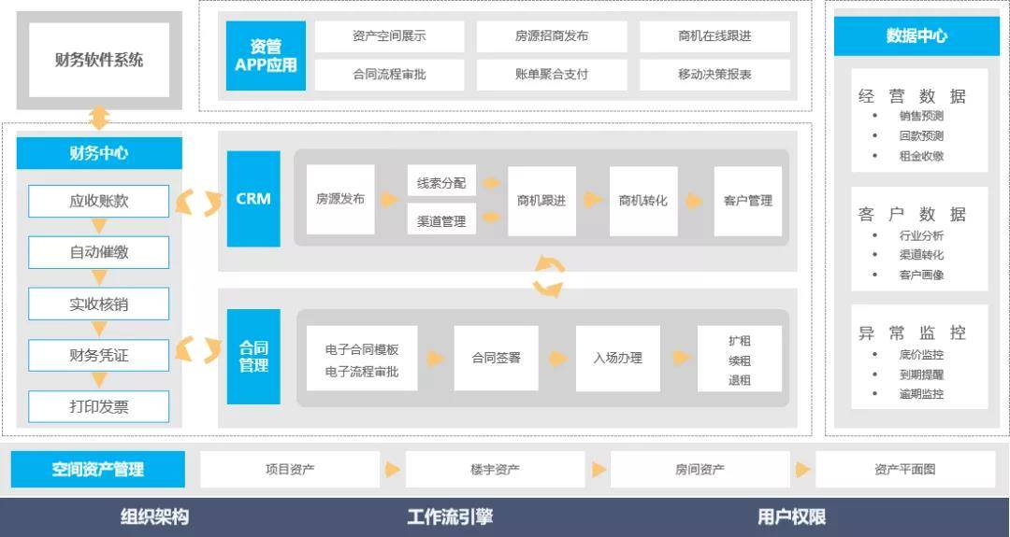This screenshot has height=537, width=1010.
Task: Click the 财务软件系统 box
Action: coord(99,61)
